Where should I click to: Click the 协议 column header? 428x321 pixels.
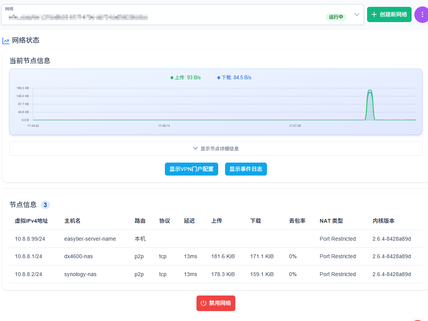pyautogui.click(x=164, y=221)
